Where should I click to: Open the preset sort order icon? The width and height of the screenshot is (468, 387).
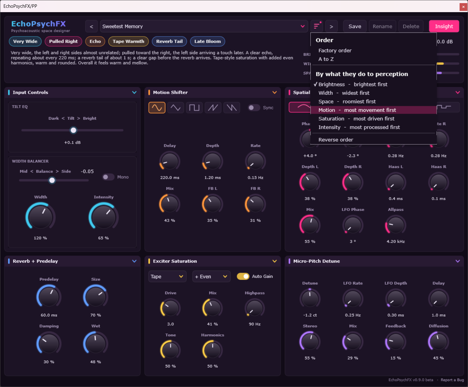pyautogui.click(x=317, y=26)
